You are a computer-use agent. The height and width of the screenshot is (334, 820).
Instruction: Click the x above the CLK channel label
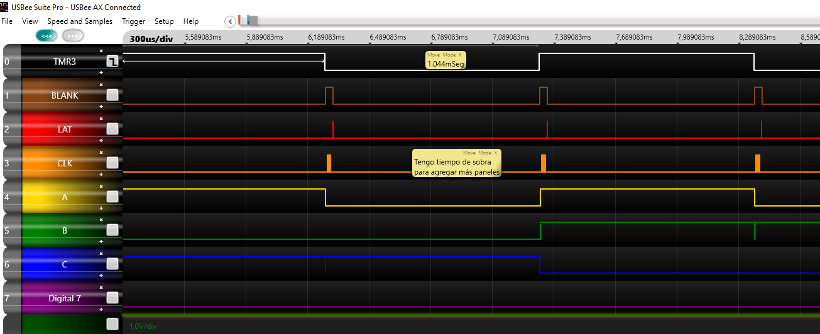point(101,152)
